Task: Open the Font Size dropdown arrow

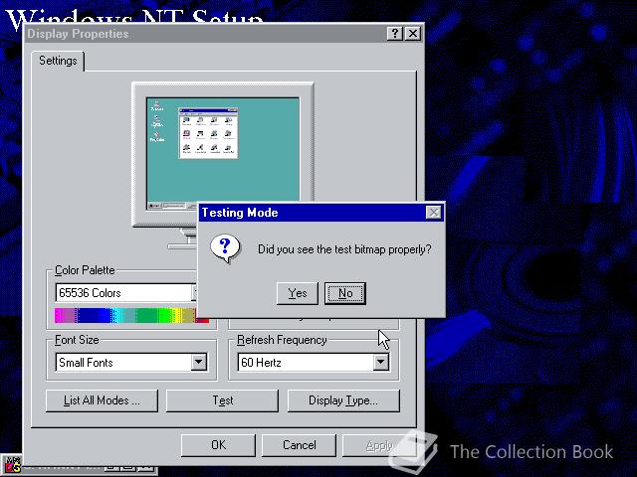Action: pos(199,362)
